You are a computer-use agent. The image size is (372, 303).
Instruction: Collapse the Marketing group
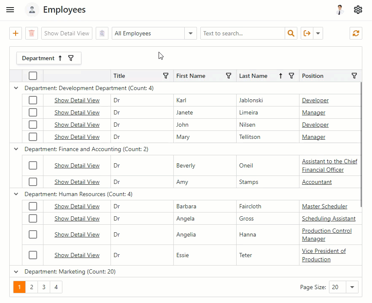tap(16, 271)
